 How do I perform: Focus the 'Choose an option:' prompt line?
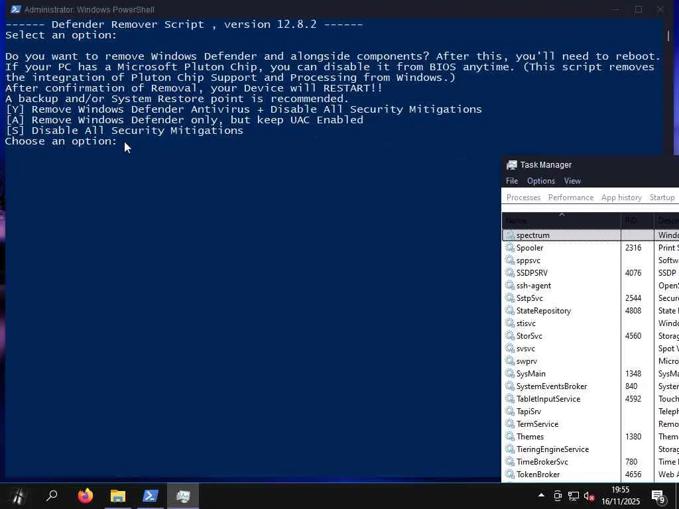[x=60, y=141]
